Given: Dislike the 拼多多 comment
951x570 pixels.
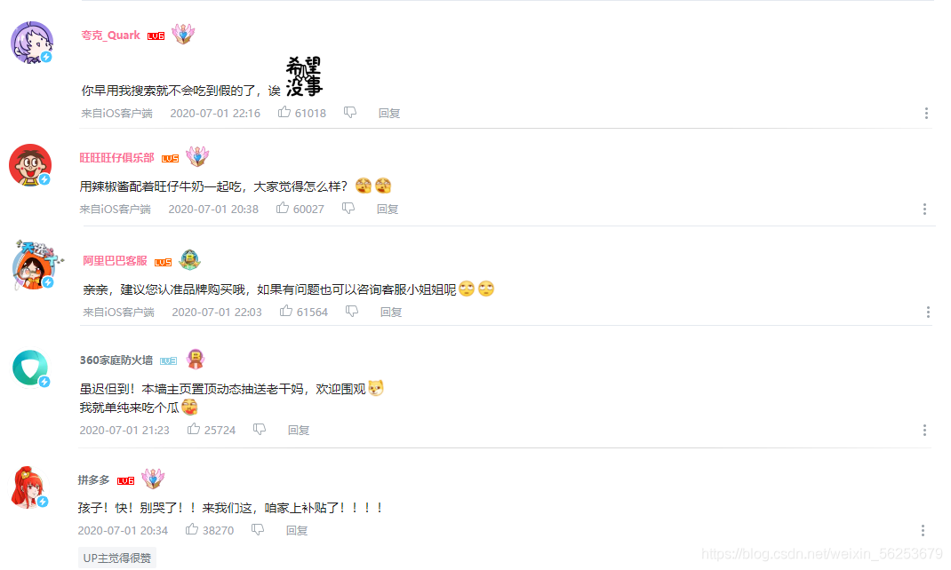Looking at the screenshot, I should (x=258, y=530).
